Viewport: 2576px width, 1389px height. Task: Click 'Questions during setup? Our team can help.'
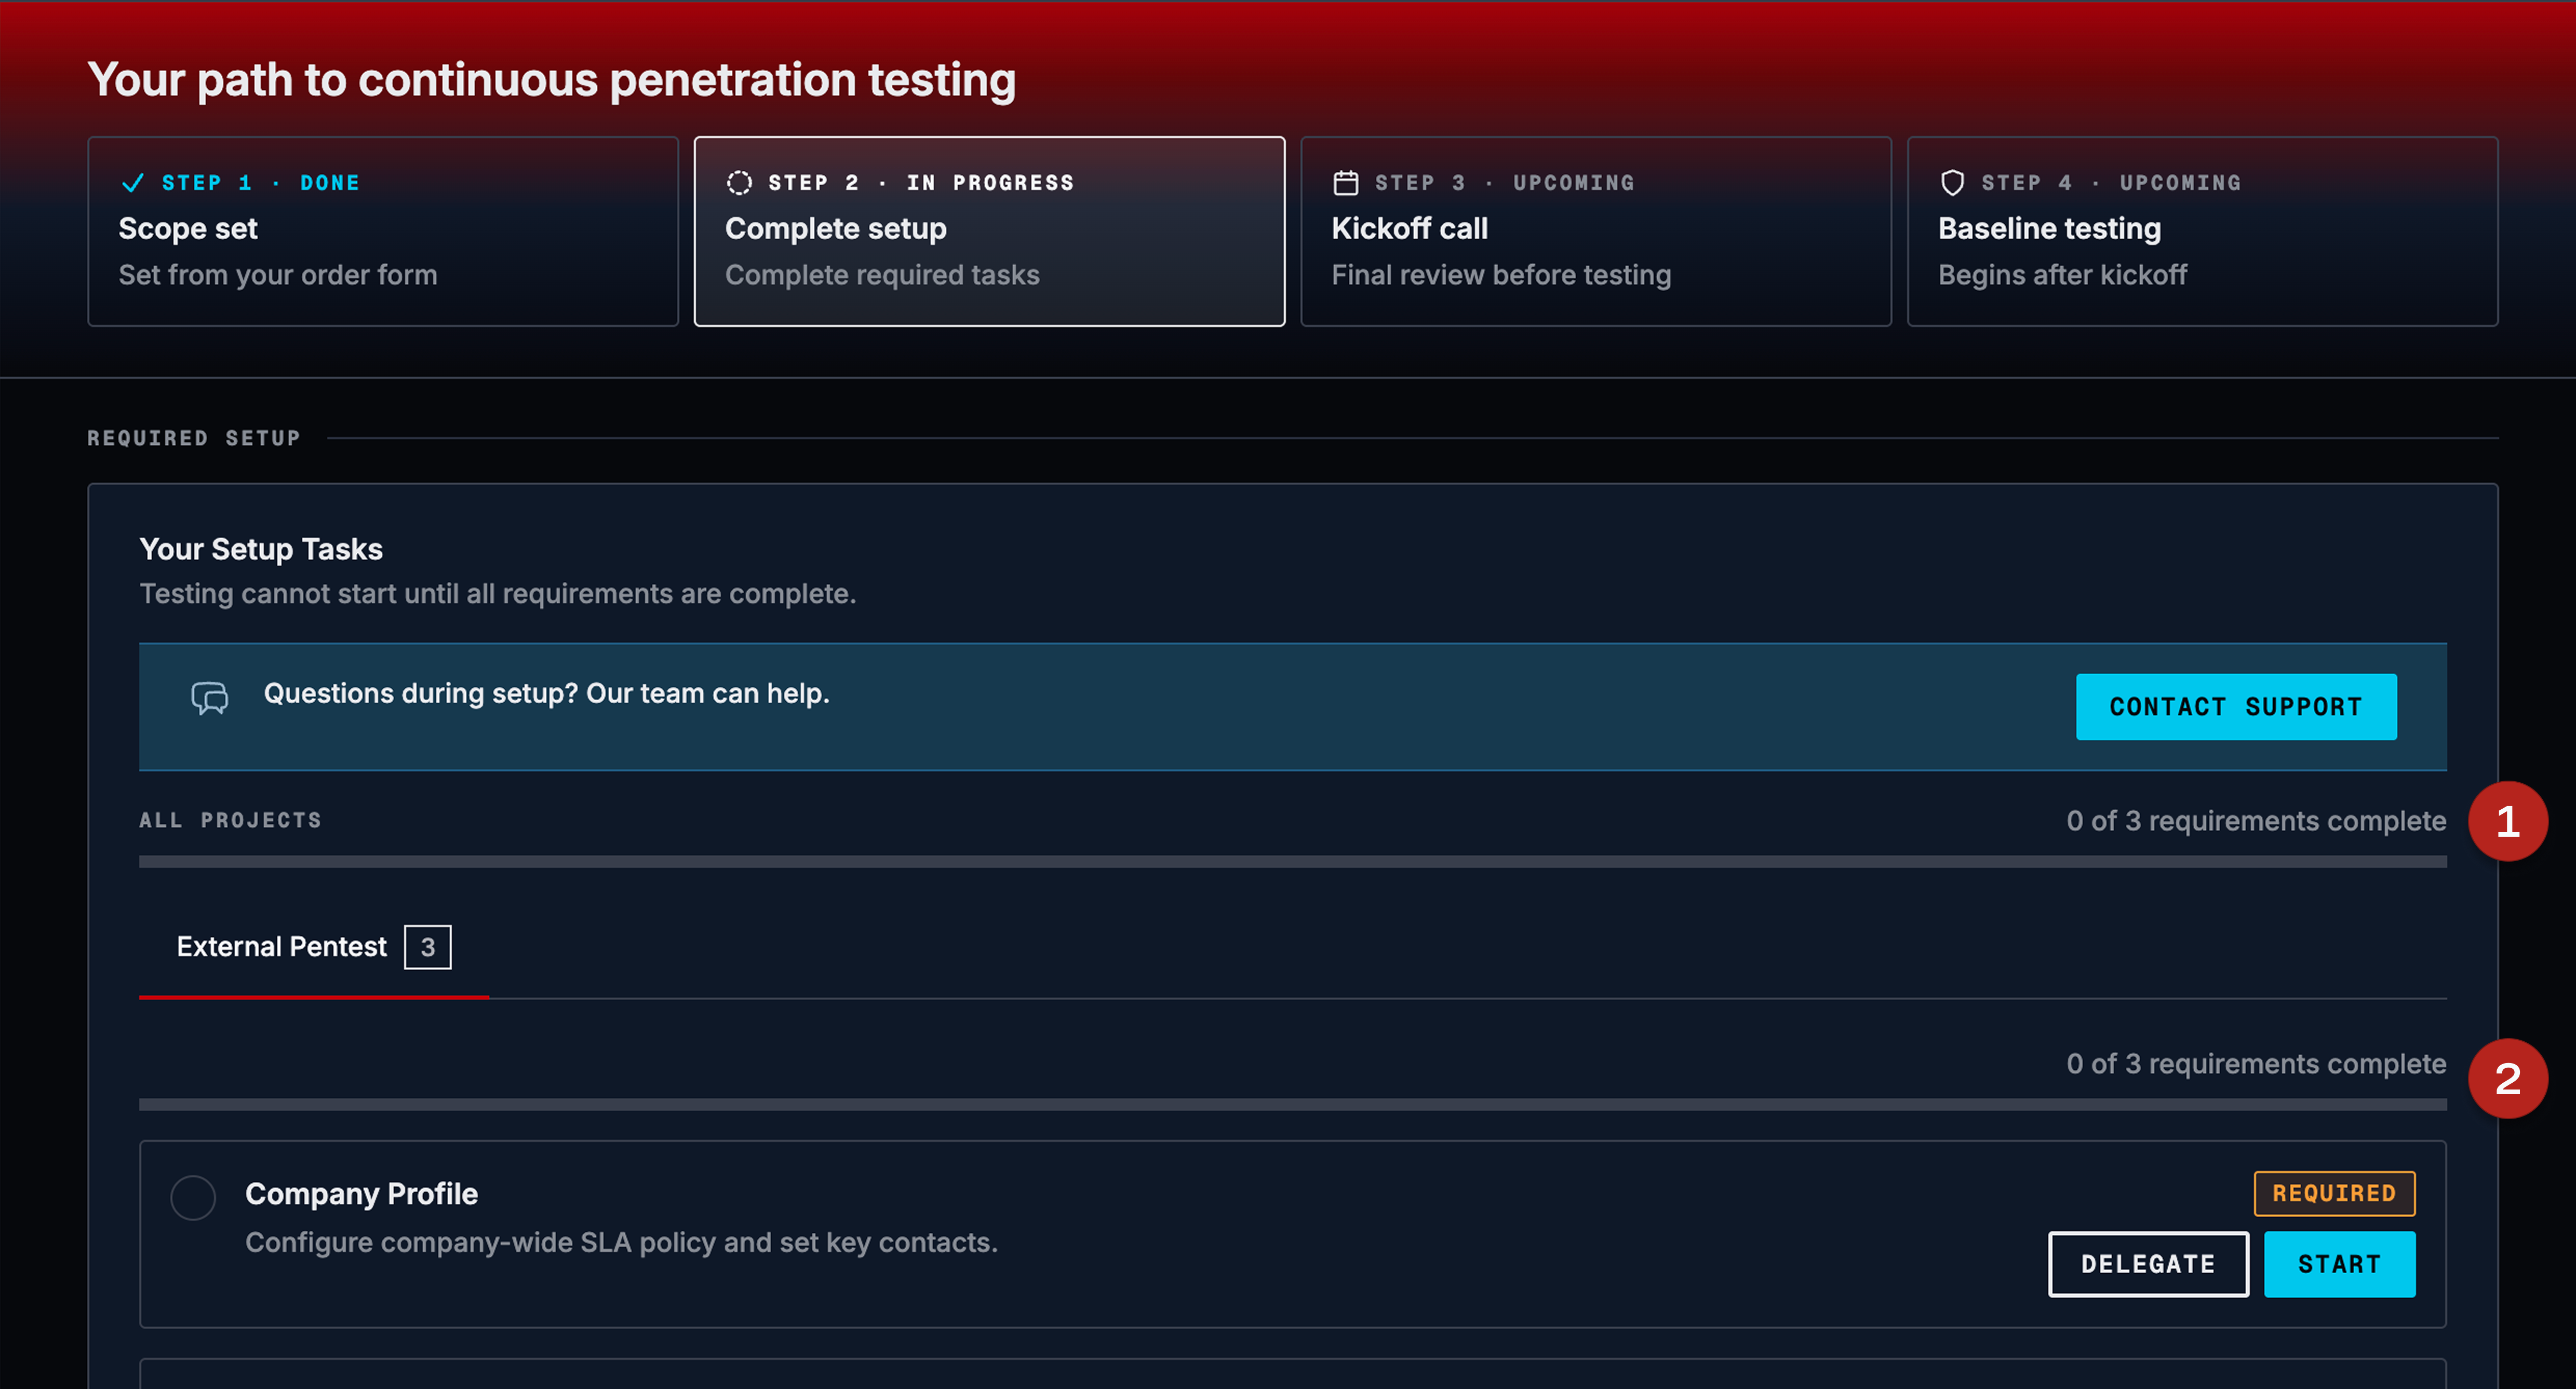546,693
